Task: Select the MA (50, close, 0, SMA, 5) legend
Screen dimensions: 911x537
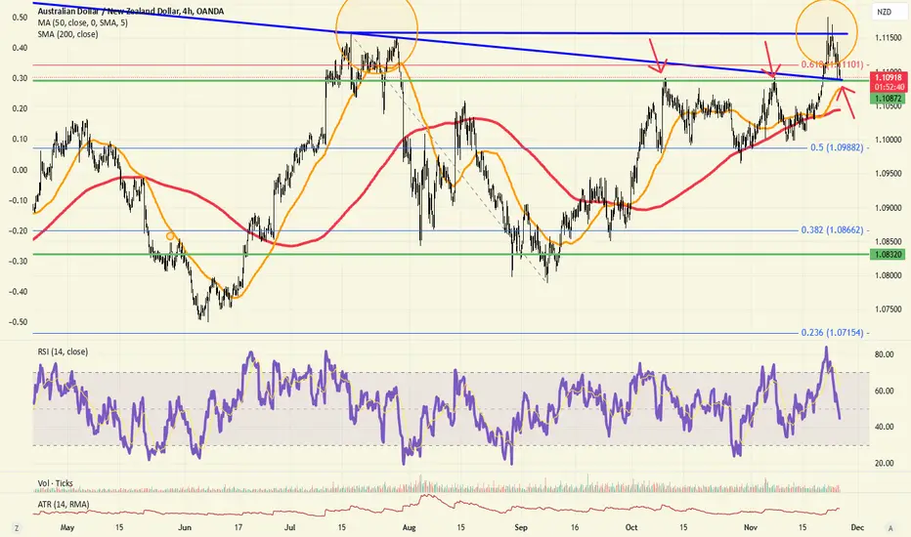Action: [x=82, y=22]
